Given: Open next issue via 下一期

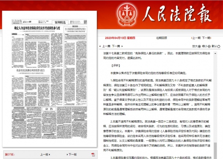Looking at the screenshot, I should pos(206,38).
